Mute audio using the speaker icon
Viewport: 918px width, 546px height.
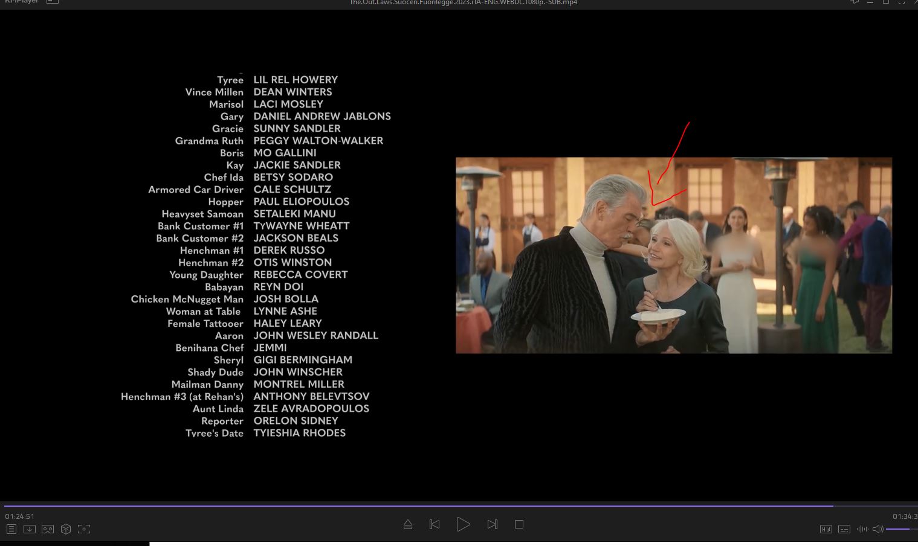tap(878, 529)
